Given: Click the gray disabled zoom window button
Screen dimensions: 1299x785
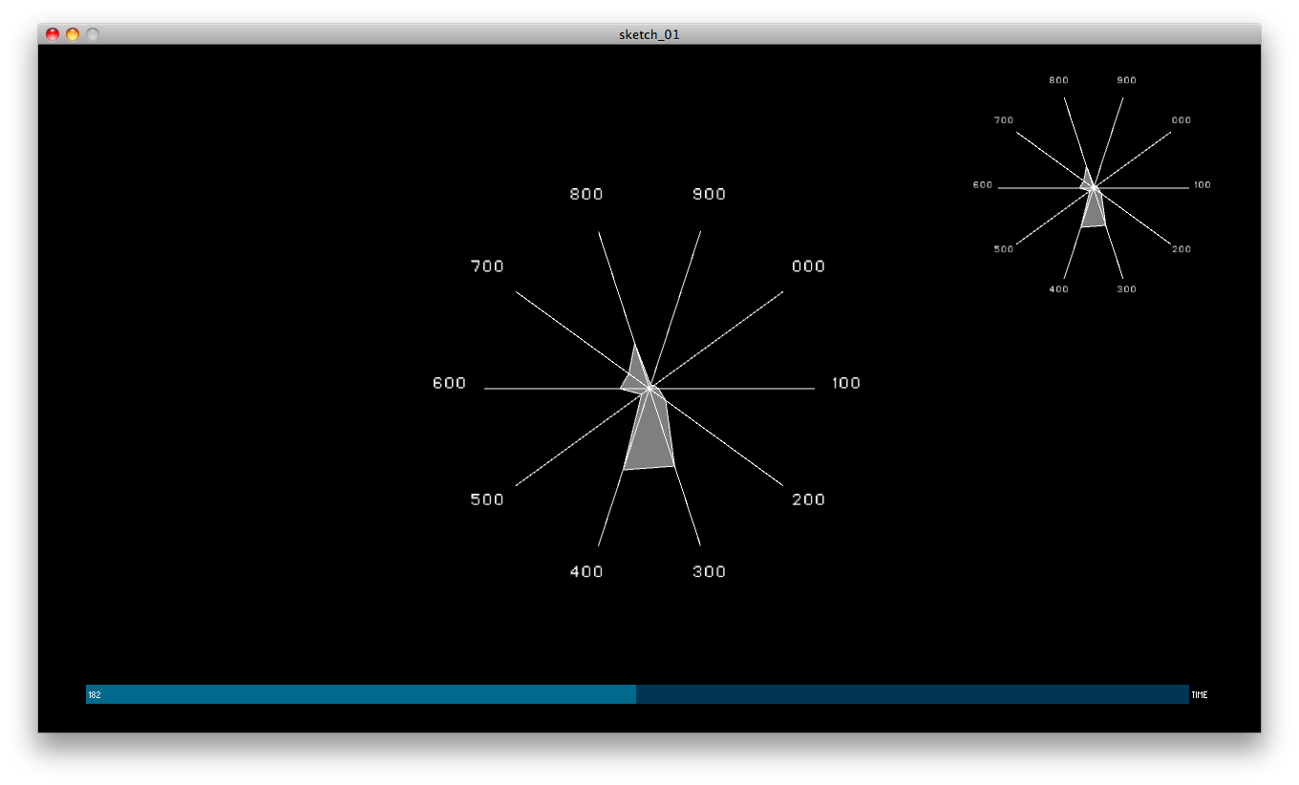Looking at the screenshot, I should tap(93, 34).
